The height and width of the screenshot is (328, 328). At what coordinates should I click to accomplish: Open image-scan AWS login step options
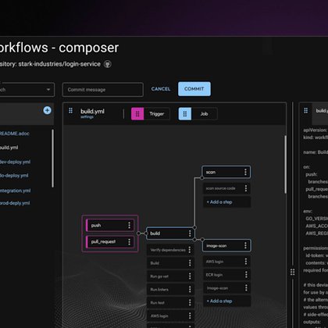(x=246, y=262)
